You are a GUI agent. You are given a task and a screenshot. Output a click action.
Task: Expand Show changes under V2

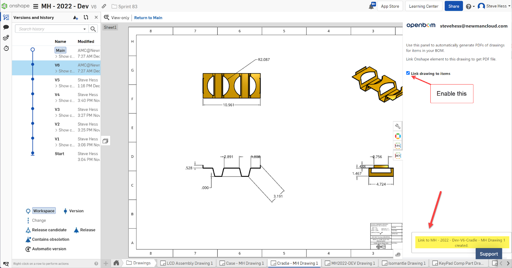point(65,130)
